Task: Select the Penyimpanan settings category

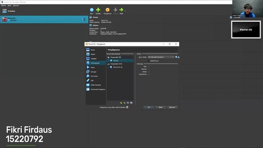Action: (x=96, y=63)
